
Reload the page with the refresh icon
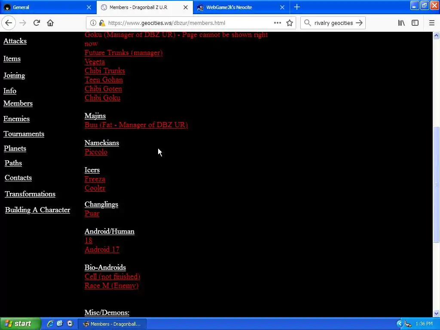tap(37, 23)
